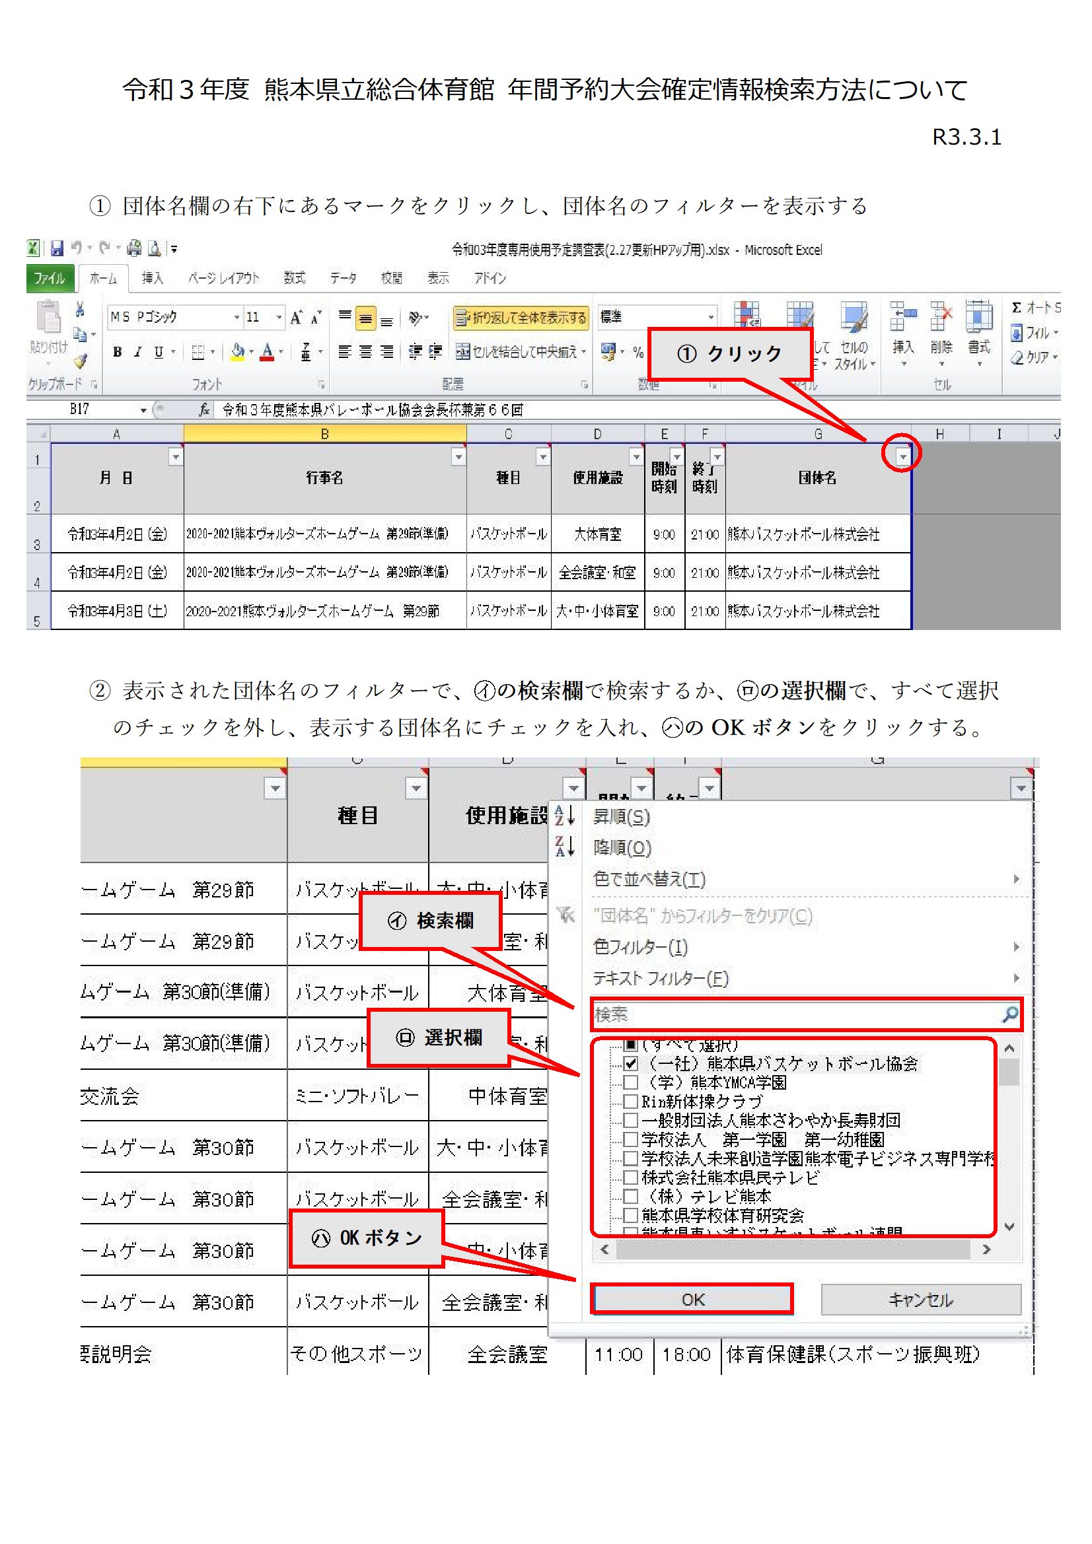Open the 行事名 column filter dropdown arrow
1092x1544 pixels.
click(x=458, y=457)
